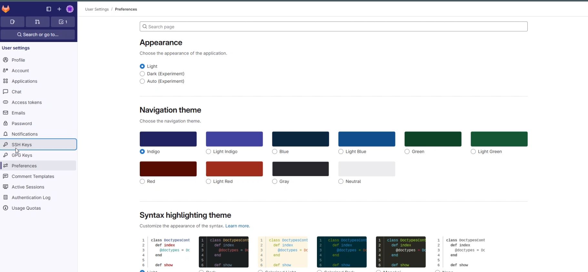588x272 pixels.
Task: Click the Profile icon in sidebar
Action: coord(5,60)
